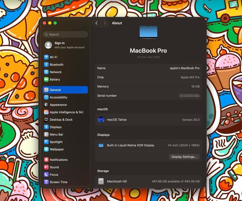Click the built-in display monitor icon
This screenshot has height=201, width=242.
pyautogui.click(x=101, y=145)
